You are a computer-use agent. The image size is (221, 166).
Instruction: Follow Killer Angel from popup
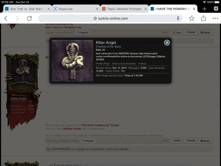(142, 64)
